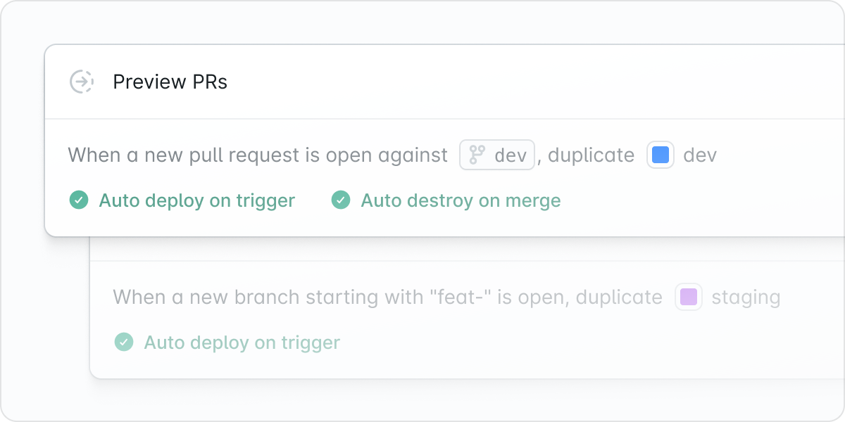Viewport: 845px width, 422px height.
Task: Open the dev branch selector chip
Action: click(497, 155)
